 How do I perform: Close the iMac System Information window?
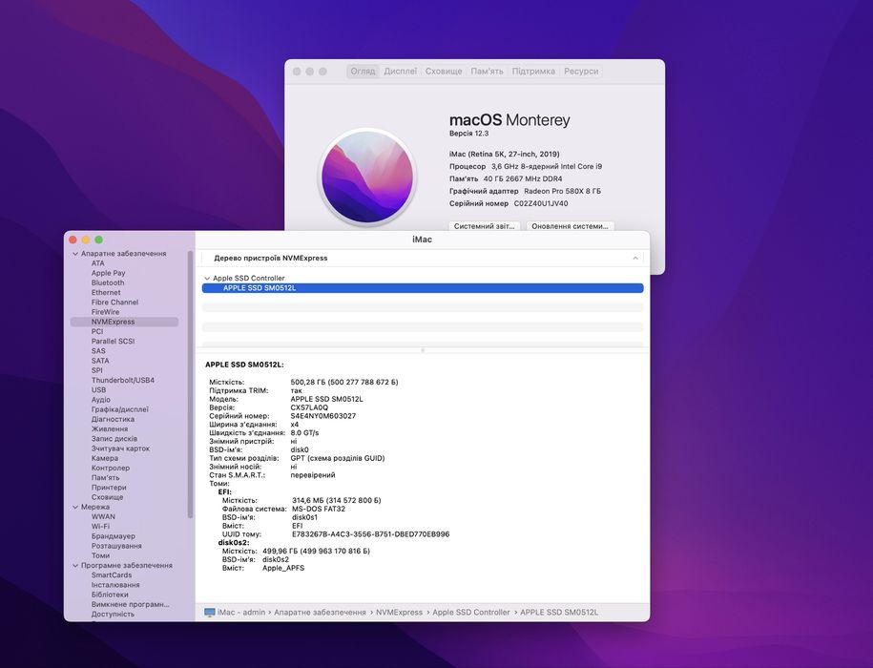73,240
